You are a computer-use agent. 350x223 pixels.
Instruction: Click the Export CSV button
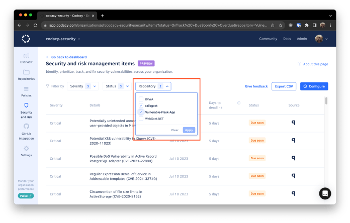[x=284, y=86]
